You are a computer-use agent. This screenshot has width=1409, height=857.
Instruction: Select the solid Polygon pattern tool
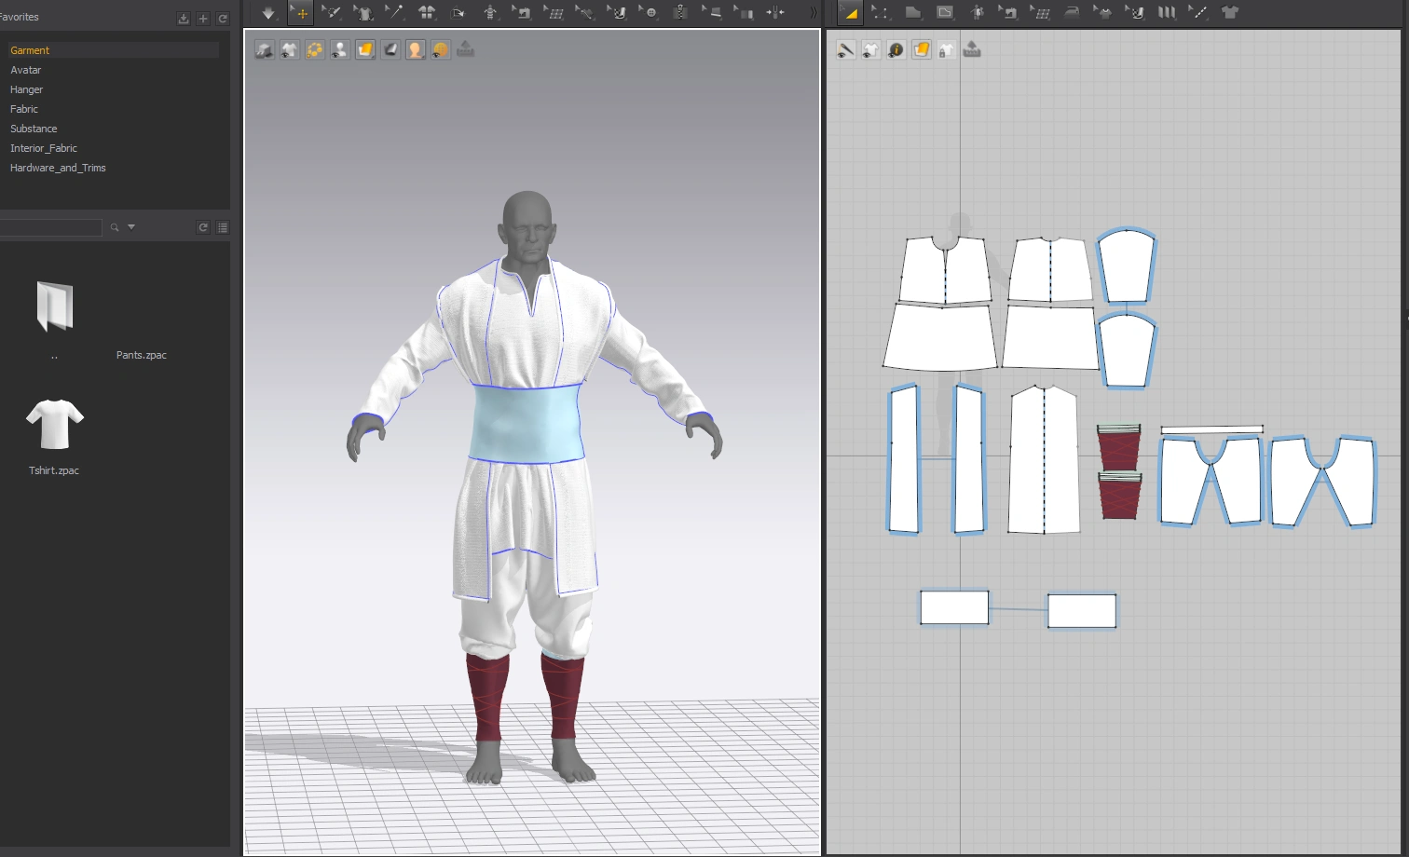pos(913,13)
